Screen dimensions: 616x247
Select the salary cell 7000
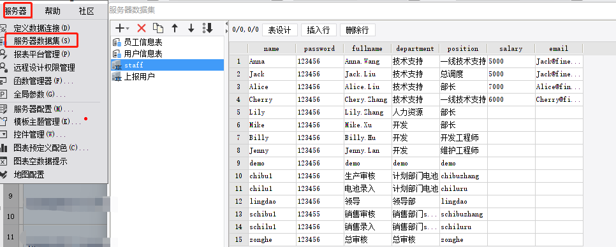(x=511, y=87)
